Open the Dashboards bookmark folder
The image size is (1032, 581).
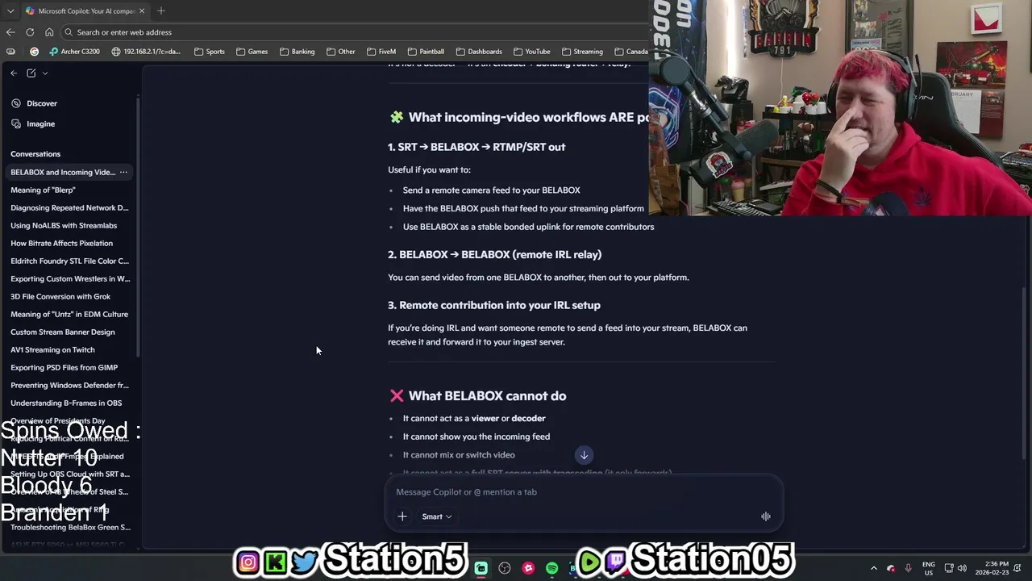[x=478, y=52]
